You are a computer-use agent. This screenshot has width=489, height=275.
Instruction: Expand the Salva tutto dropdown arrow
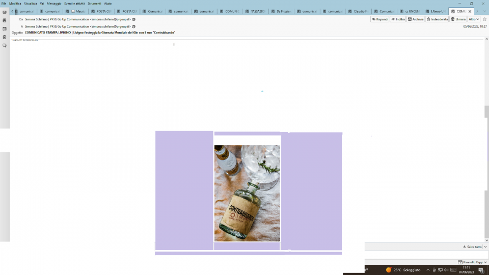coord(485,247)
